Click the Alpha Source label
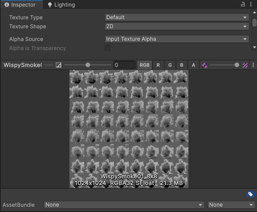This screenshot has height=212, width=257. tap(26, 39)
